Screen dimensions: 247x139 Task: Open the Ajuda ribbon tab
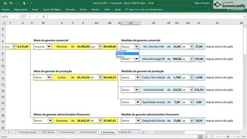click(118, 9)
